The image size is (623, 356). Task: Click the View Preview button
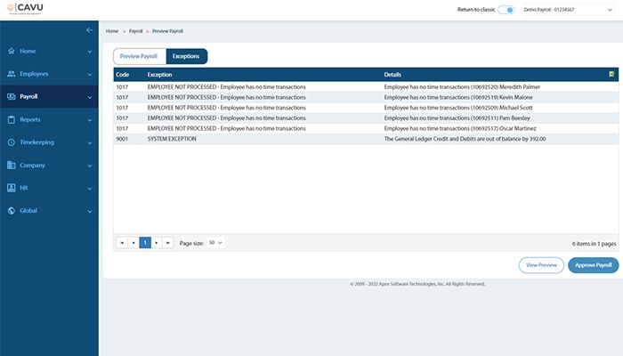click(541, 265)
